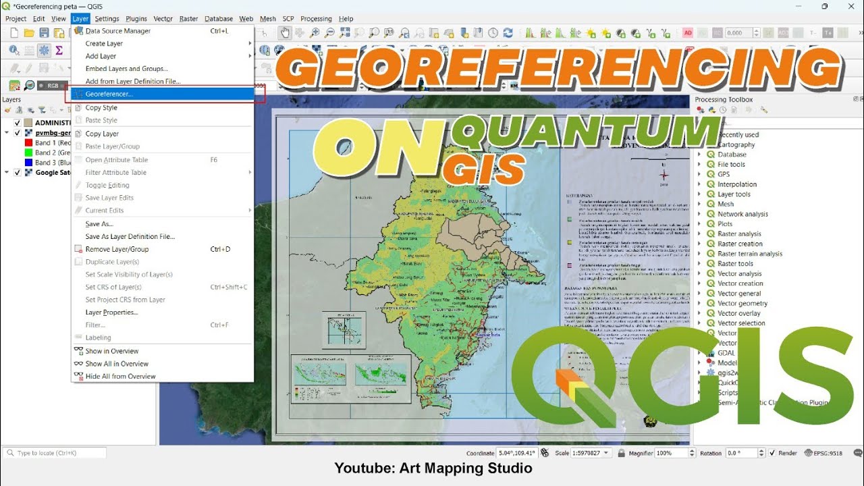This screenshot has height=486, width=864.
Task: Click Remove Layer/Group menu entry
Action: 162,249
